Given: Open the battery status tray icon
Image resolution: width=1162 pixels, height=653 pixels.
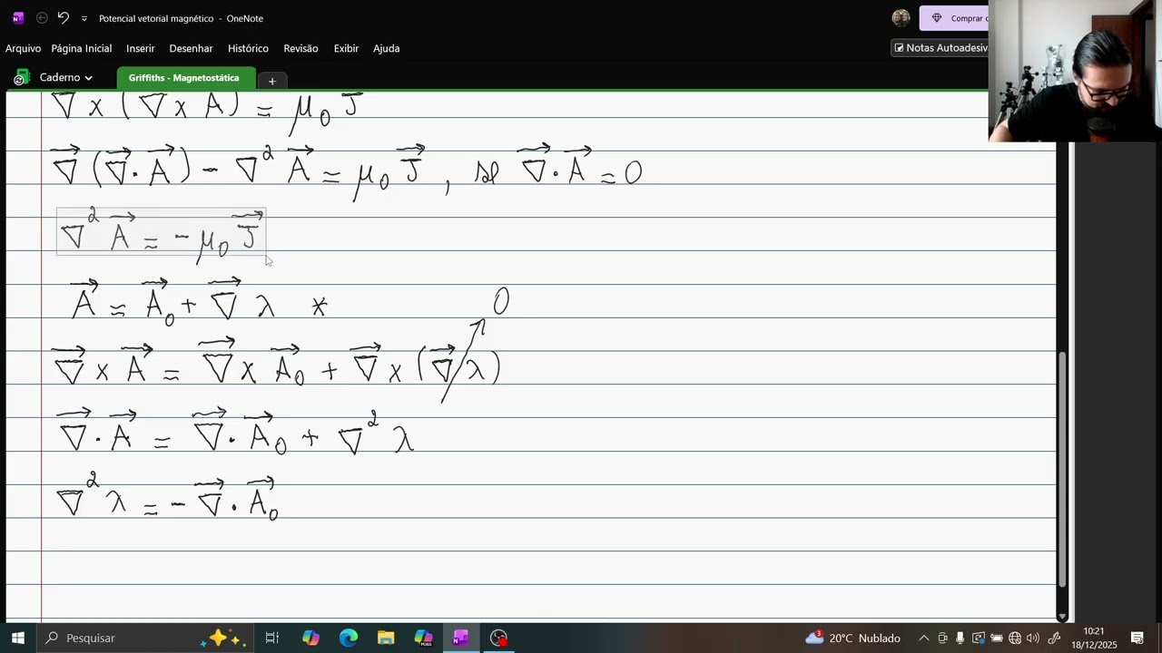Looking at the screenshot, I should click(x=996, y=638).
